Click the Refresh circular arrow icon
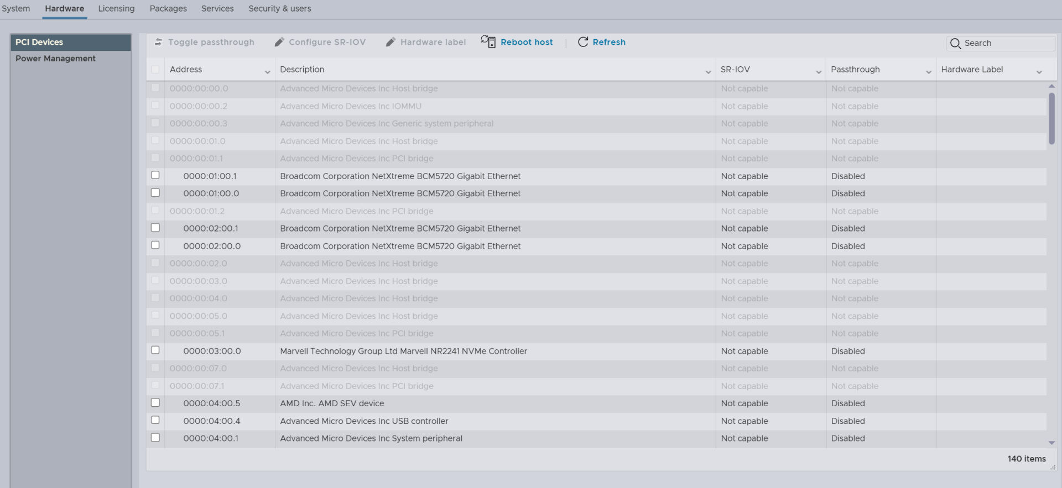 point(583,42)
